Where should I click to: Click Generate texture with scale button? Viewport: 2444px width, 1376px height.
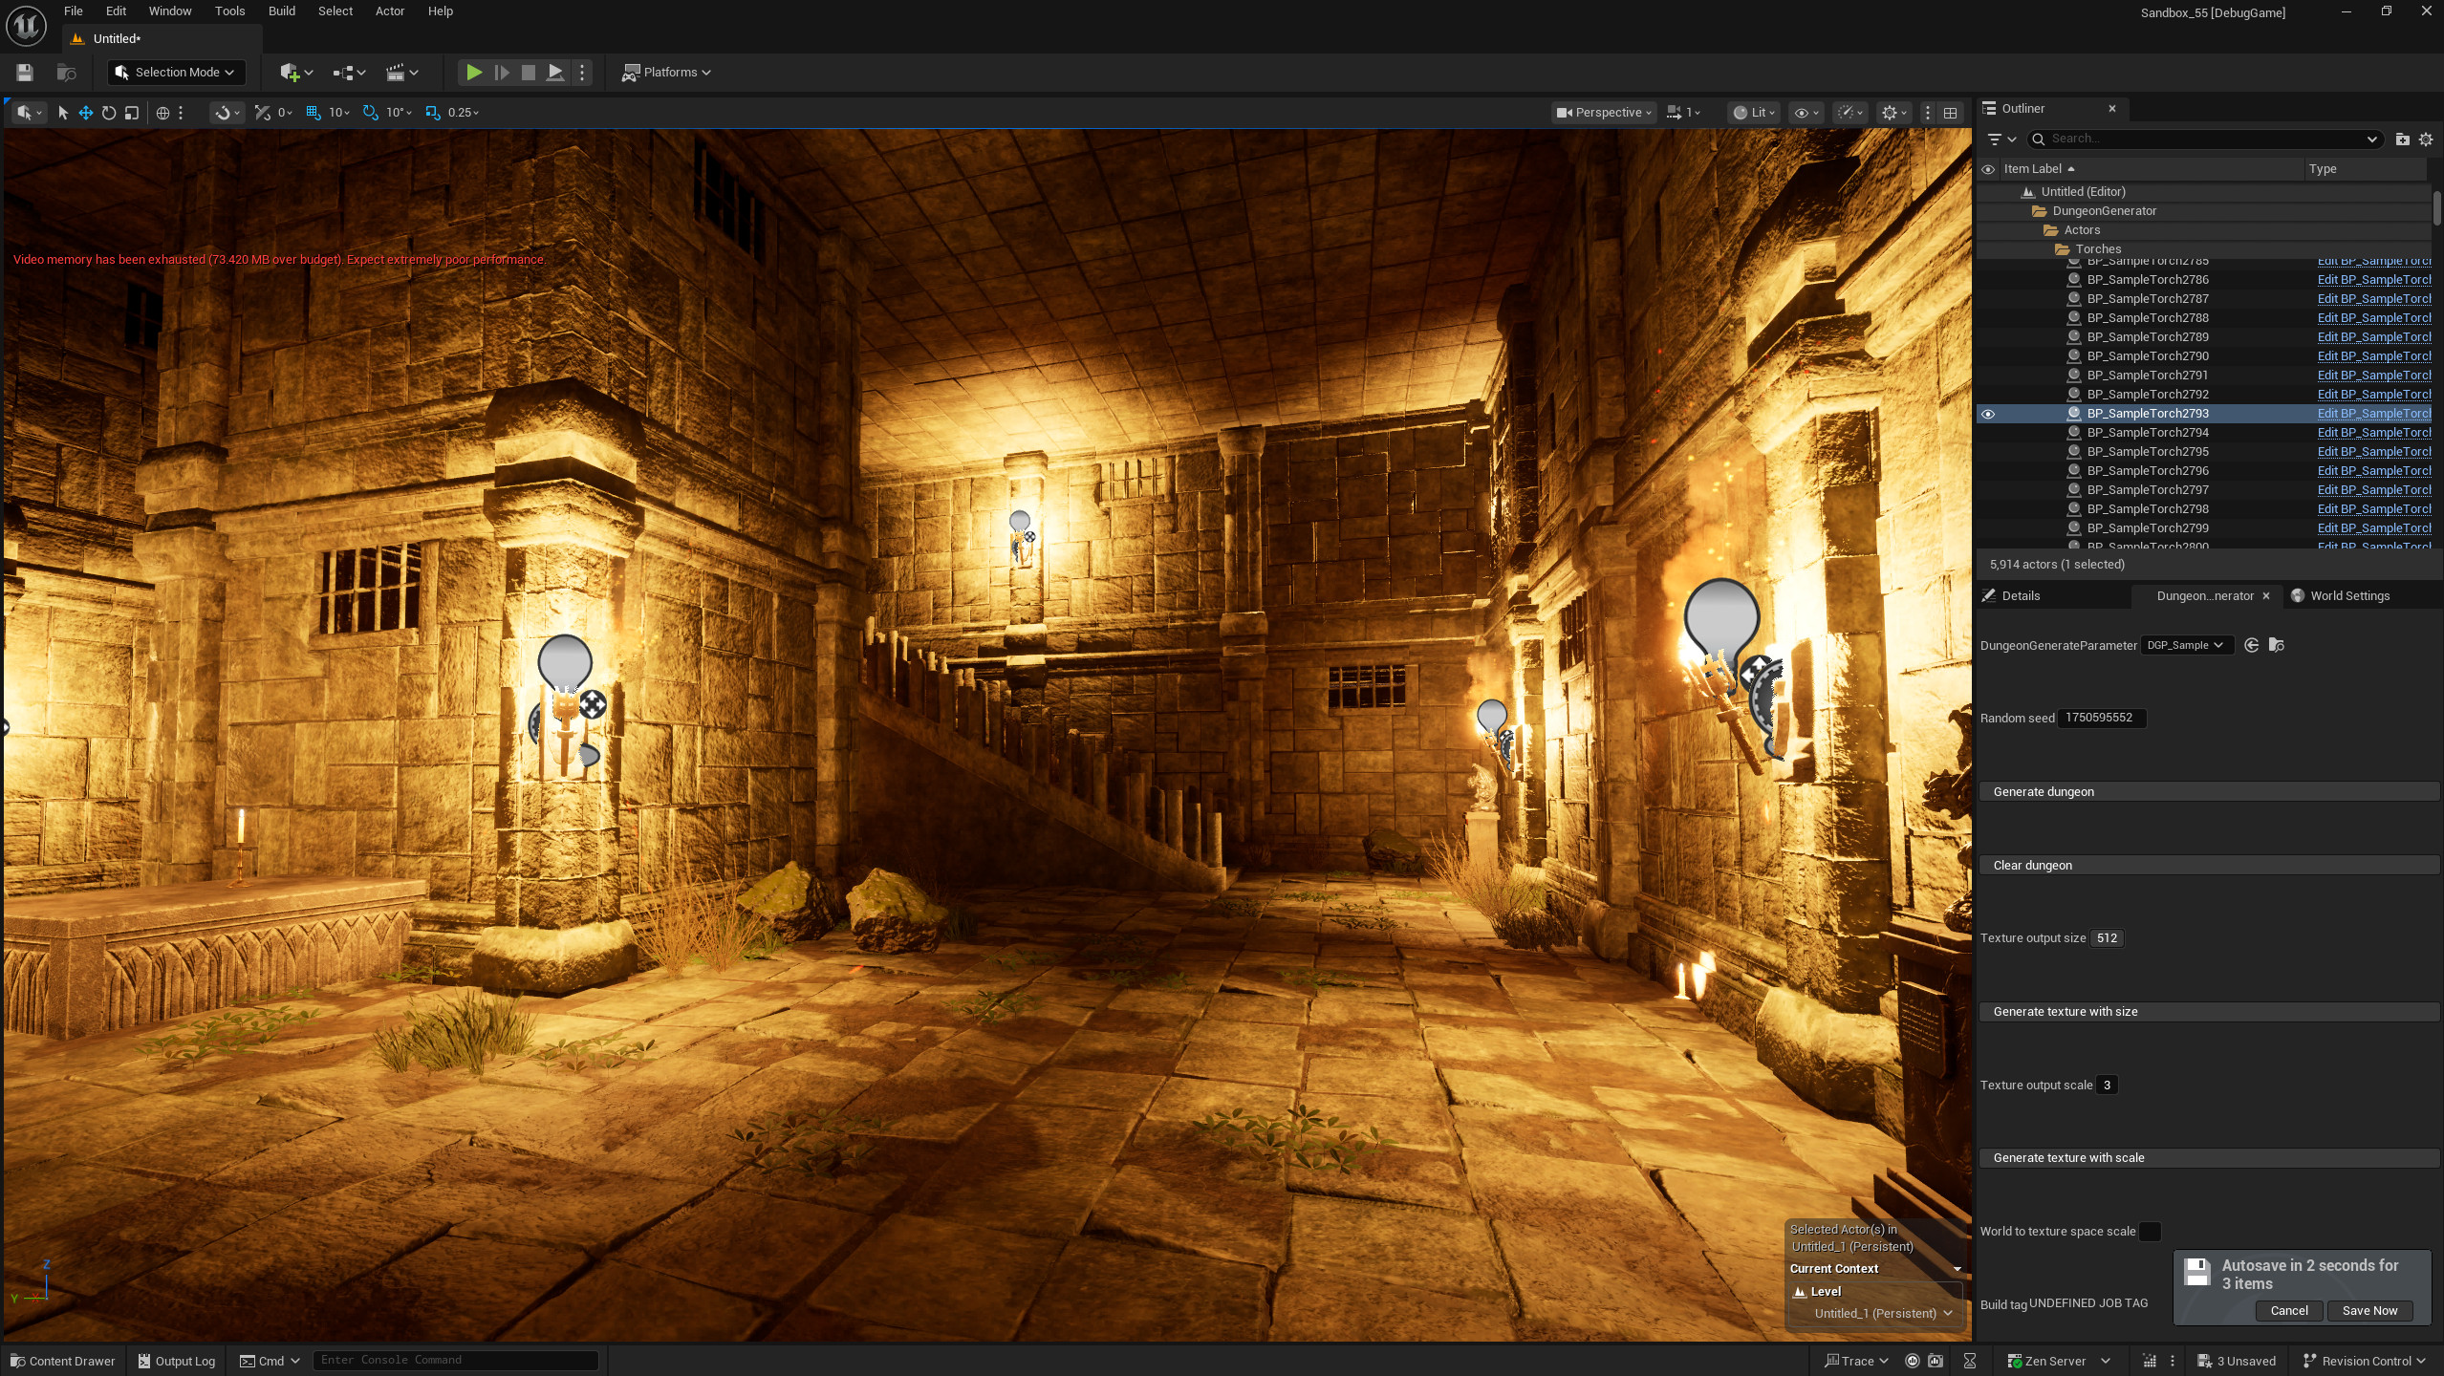[x=2209, y=1158]
